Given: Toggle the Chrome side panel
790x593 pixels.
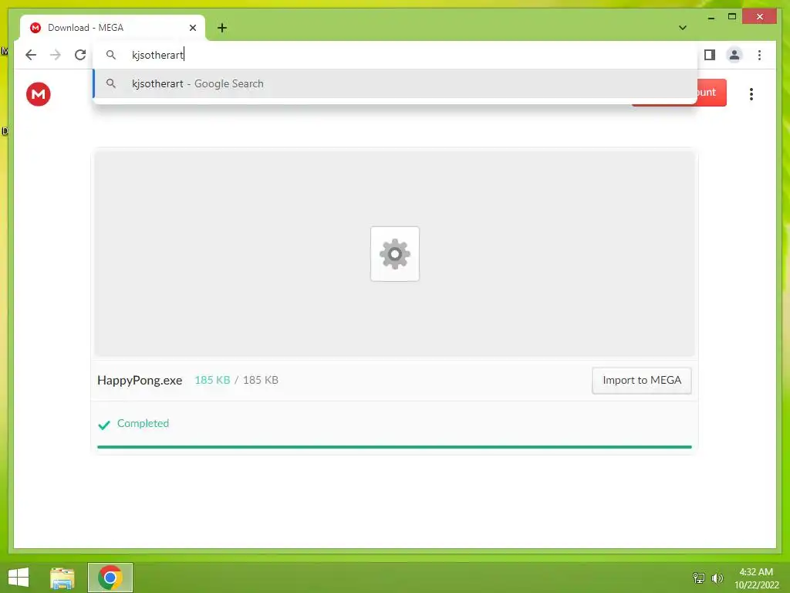Looking at the screenshot, I should coord(710,55).
